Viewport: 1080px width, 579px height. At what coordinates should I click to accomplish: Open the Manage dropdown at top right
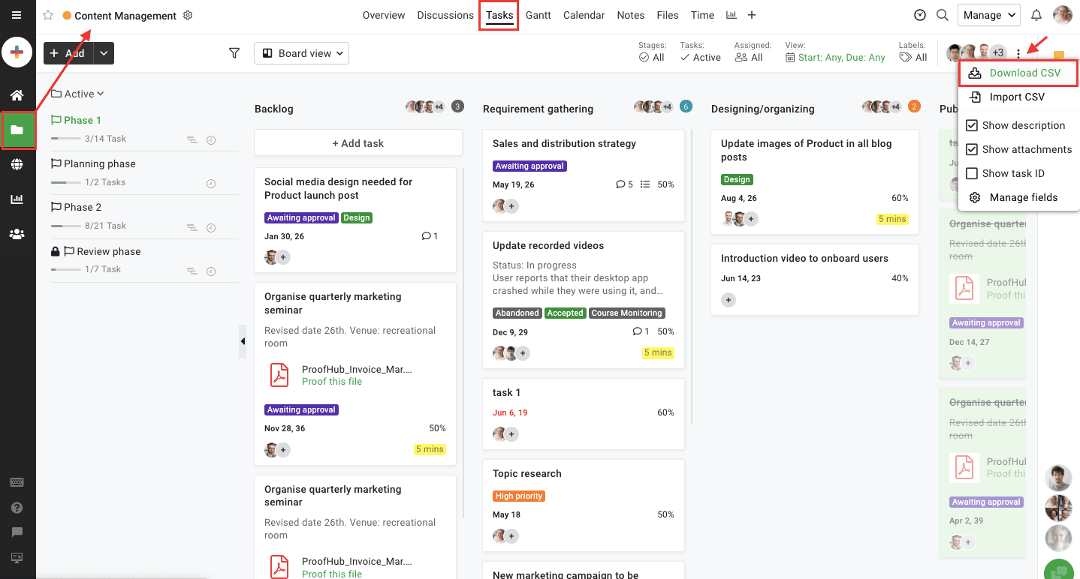click(x=988, y=15)
